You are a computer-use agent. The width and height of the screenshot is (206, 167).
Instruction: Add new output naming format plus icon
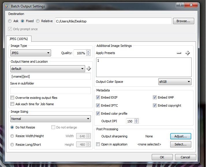pos(89,68)
